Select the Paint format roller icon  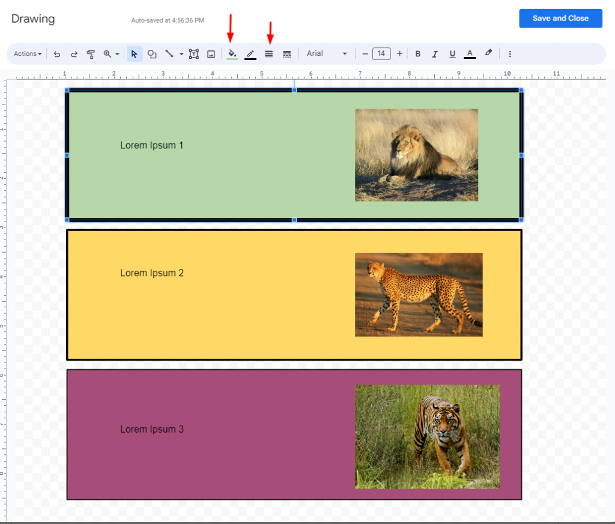pyautogui.click(x=91, y=54)
